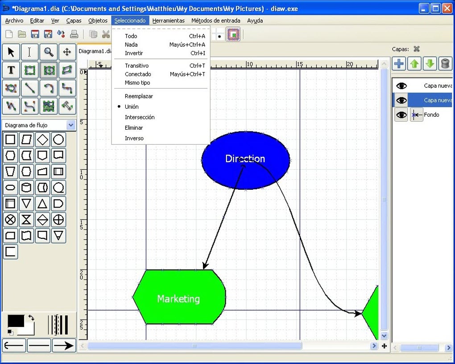455x364 pixels.
Task: Select the Zoom tool
Action: click(47, 52)
